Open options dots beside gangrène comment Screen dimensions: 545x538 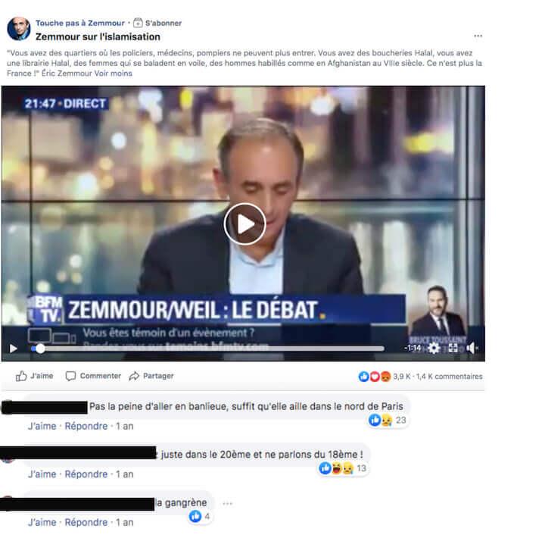click(228, 503)
